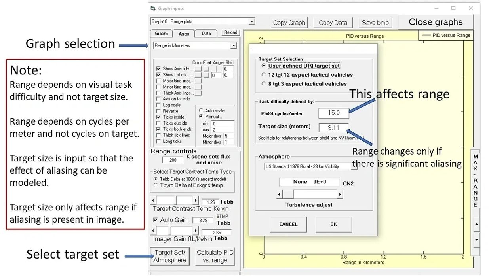Expand the Range in kilometers dropdown
The image size is (491, 276).
(x=234, y=46)
